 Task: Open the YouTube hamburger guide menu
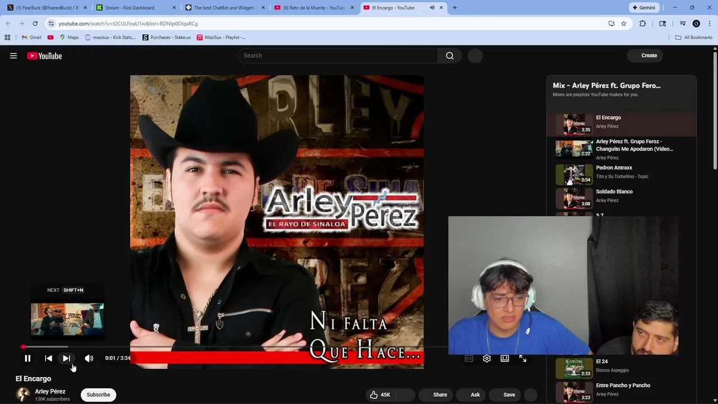tap(13, 56)
